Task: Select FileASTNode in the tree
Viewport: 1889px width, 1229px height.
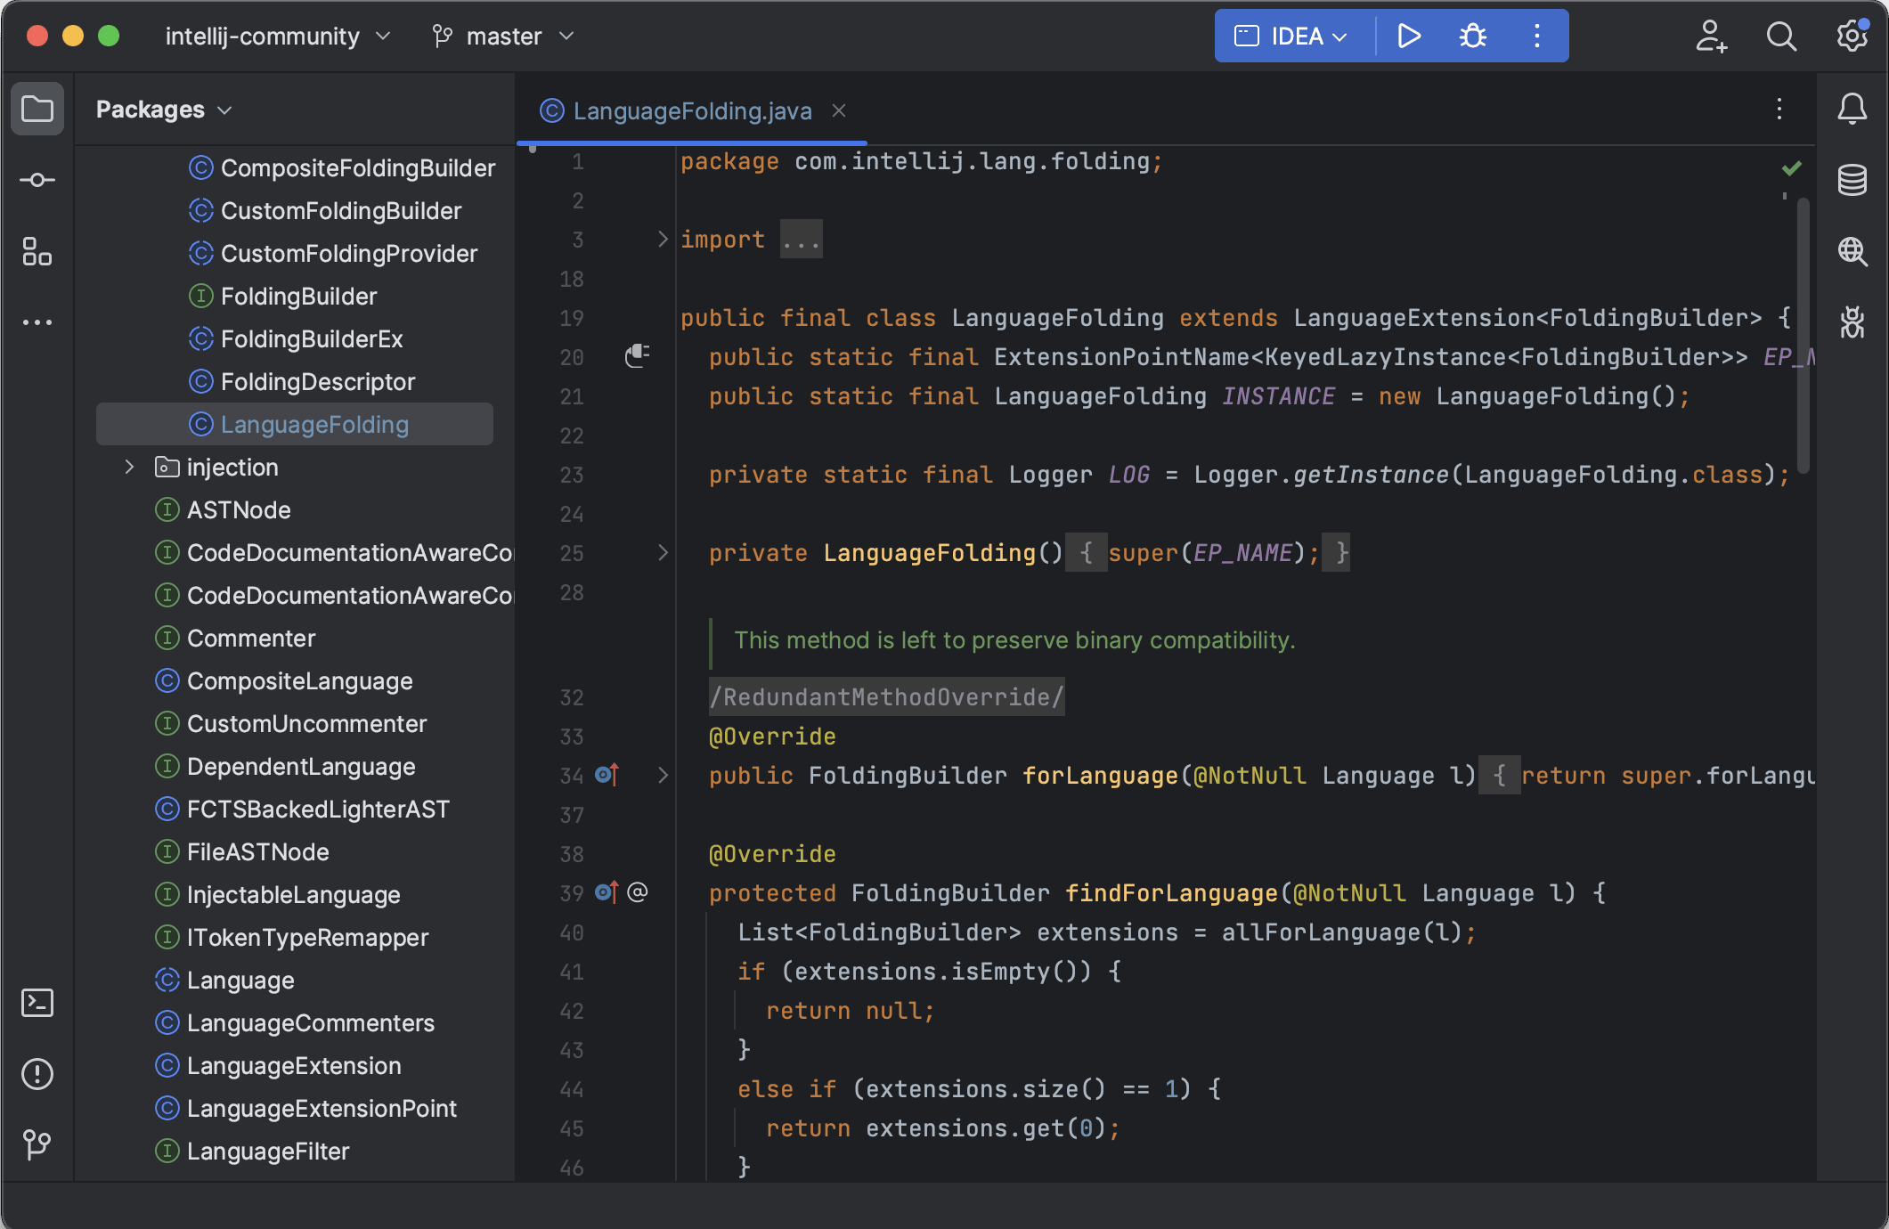Action: 257,851
